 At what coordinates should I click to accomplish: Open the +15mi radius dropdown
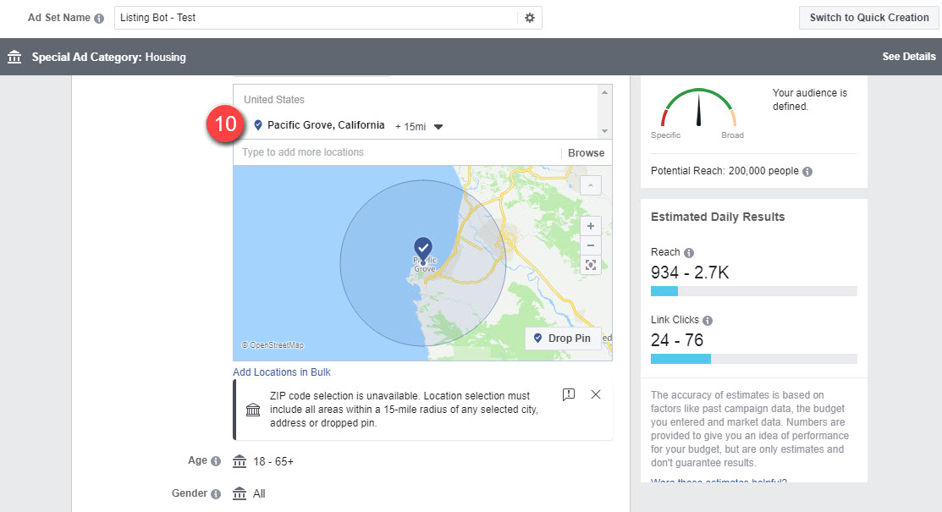[438, 126]
